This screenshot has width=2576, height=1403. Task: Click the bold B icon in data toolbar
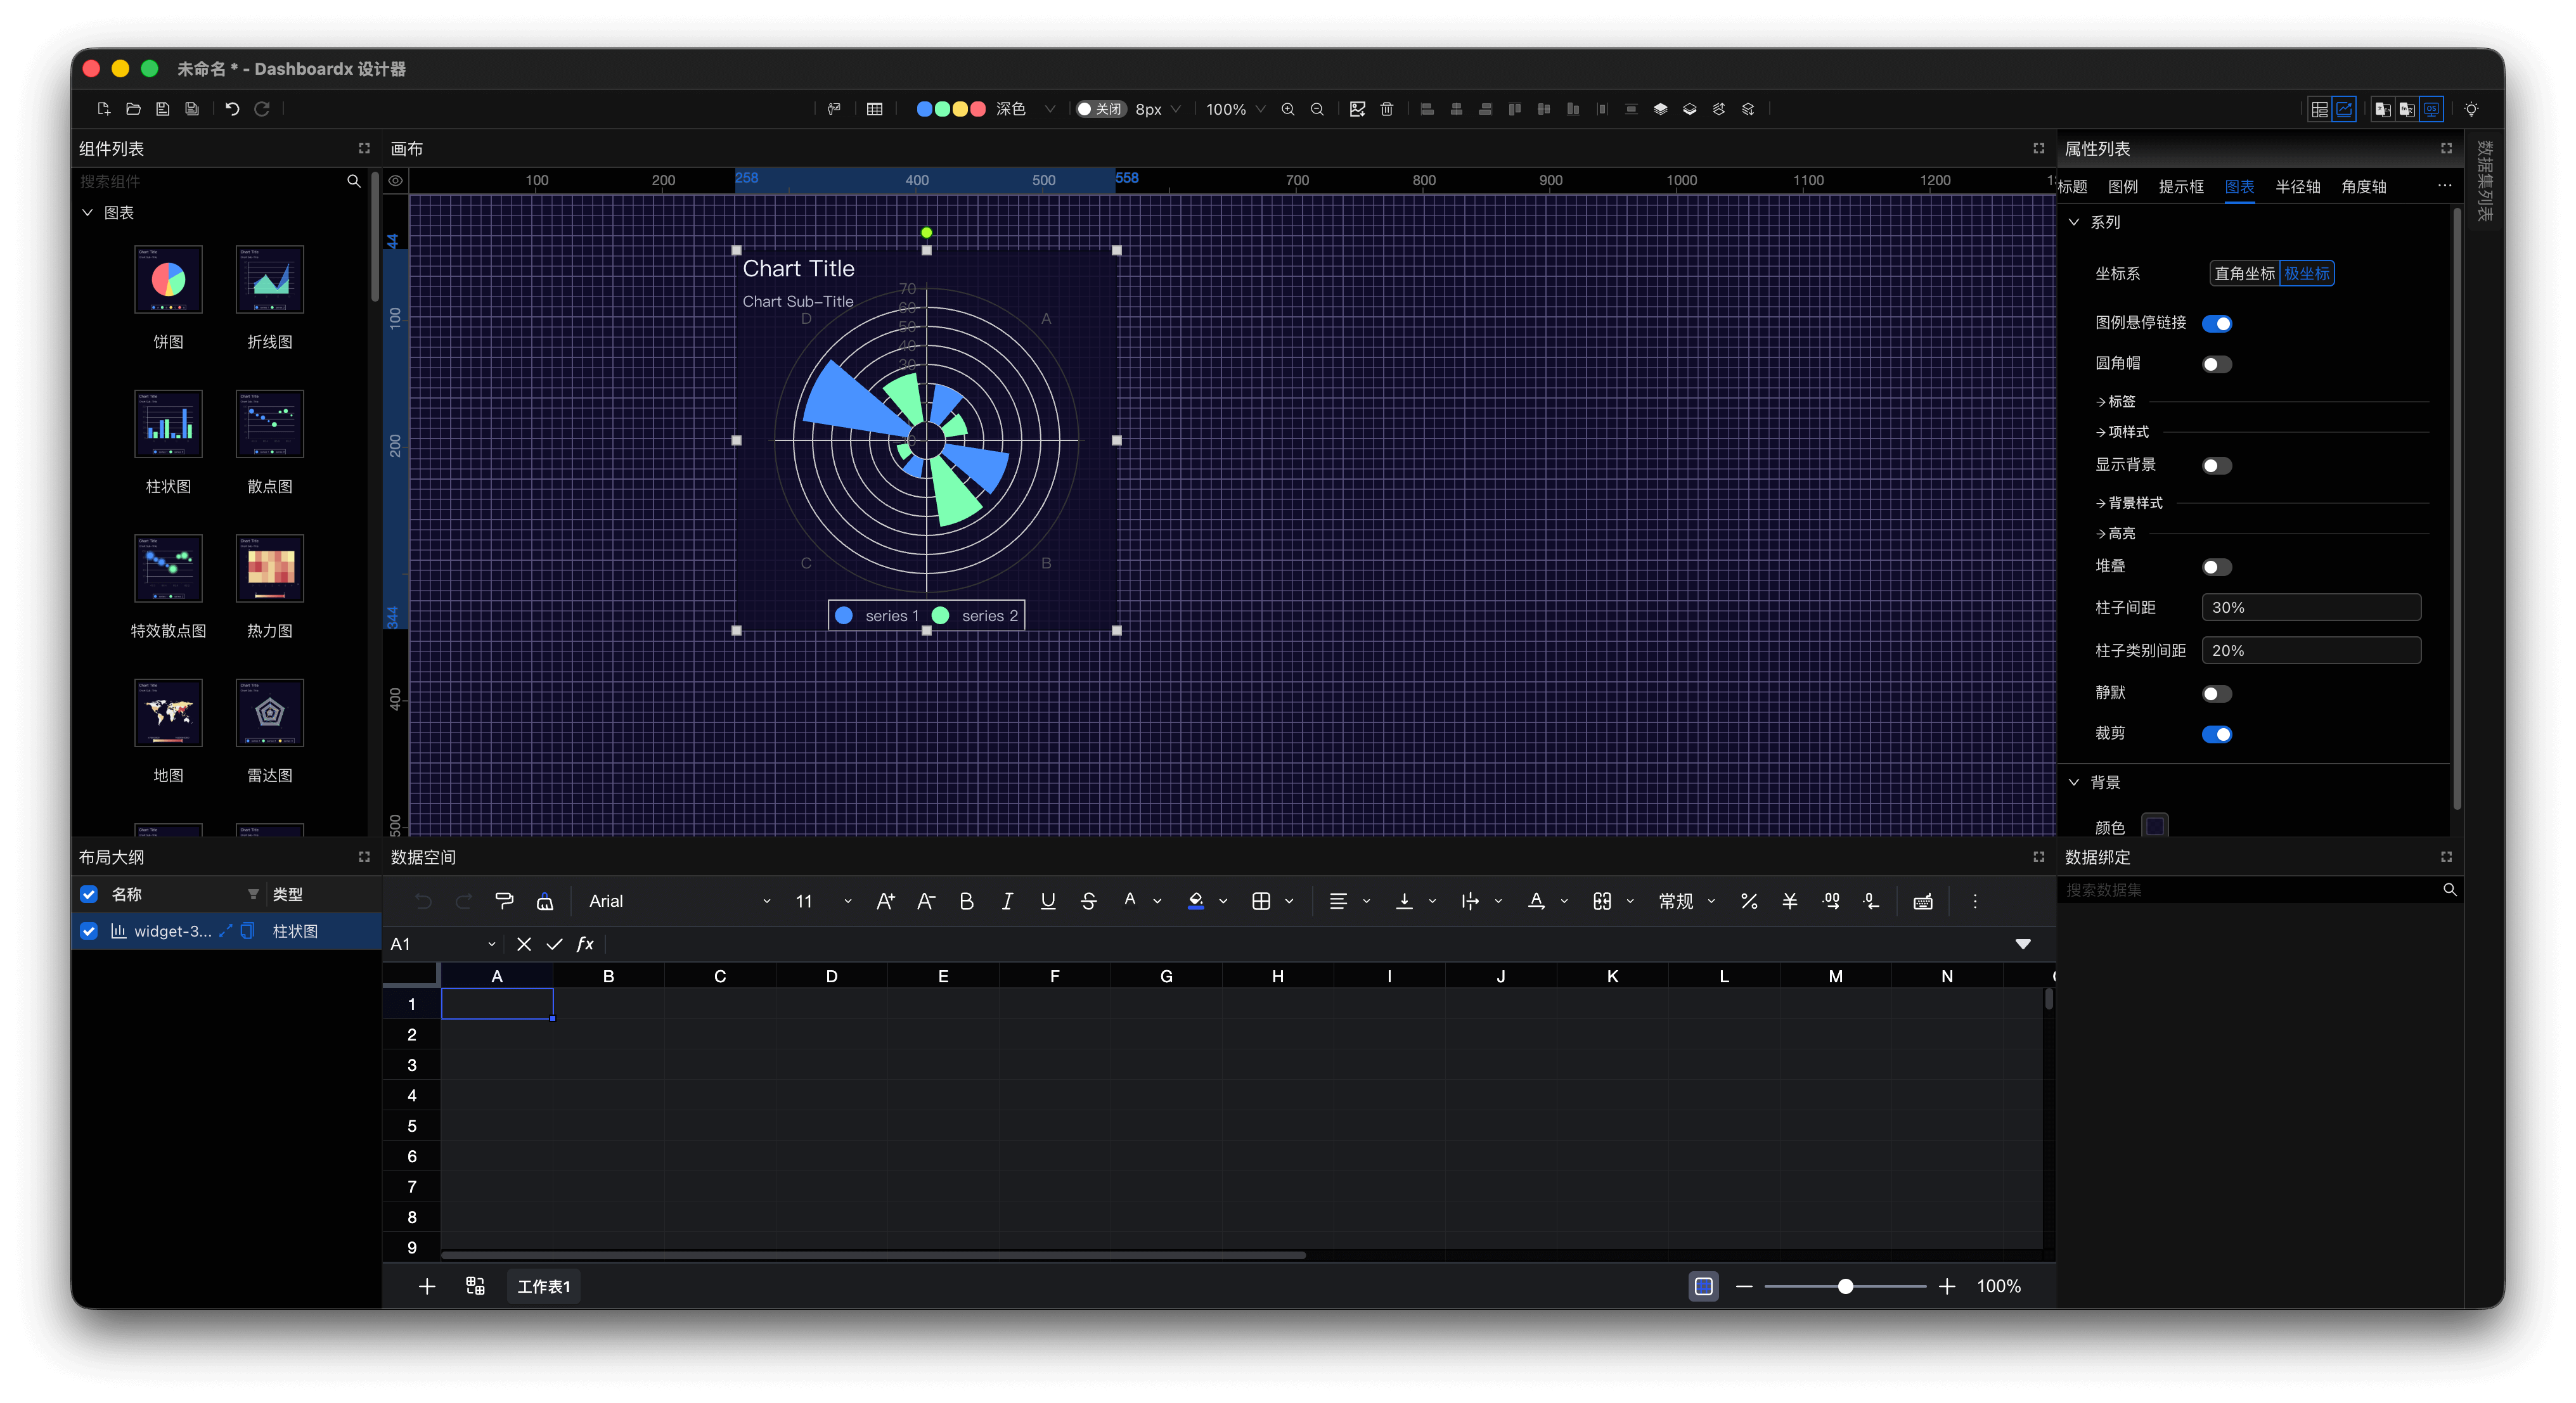click(x=966, y=901)
